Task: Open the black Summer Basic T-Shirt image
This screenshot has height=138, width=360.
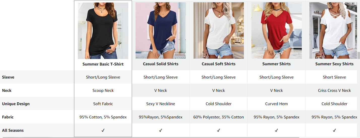Action: [x=103, y=31]
